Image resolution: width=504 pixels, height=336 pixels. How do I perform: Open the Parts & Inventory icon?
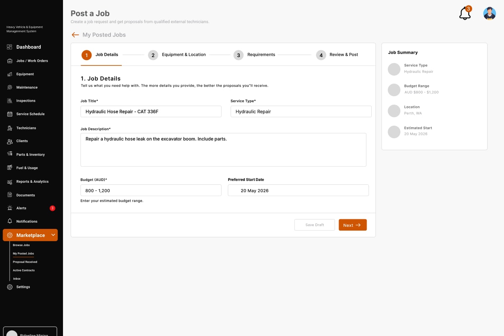[x=10, y=155]
